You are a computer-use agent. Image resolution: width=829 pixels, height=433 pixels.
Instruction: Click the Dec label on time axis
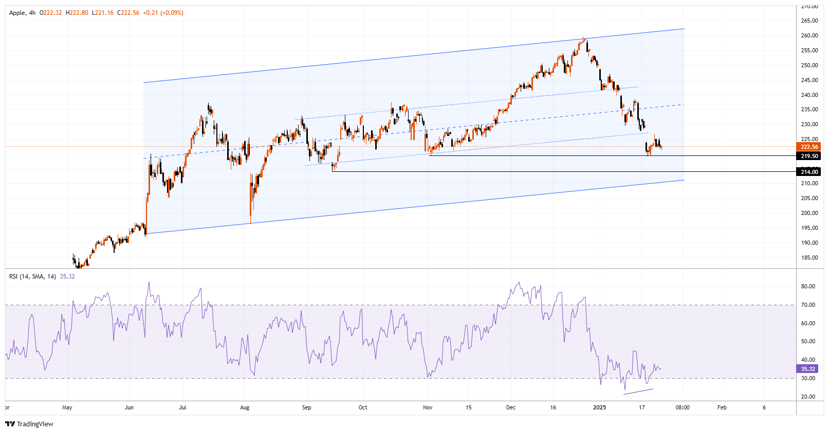(x=511, y=408)
